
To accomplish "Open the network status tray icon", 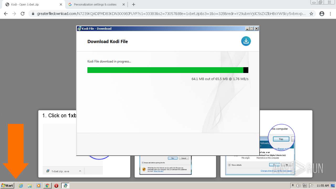I will tap(305, 186).
